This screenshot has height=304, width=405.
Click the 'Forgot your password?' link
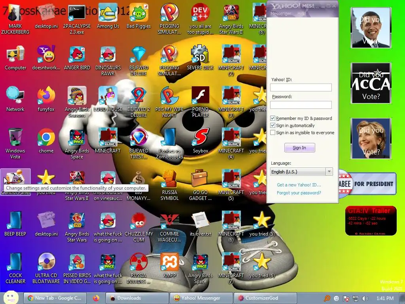click(x=299, y=193)
